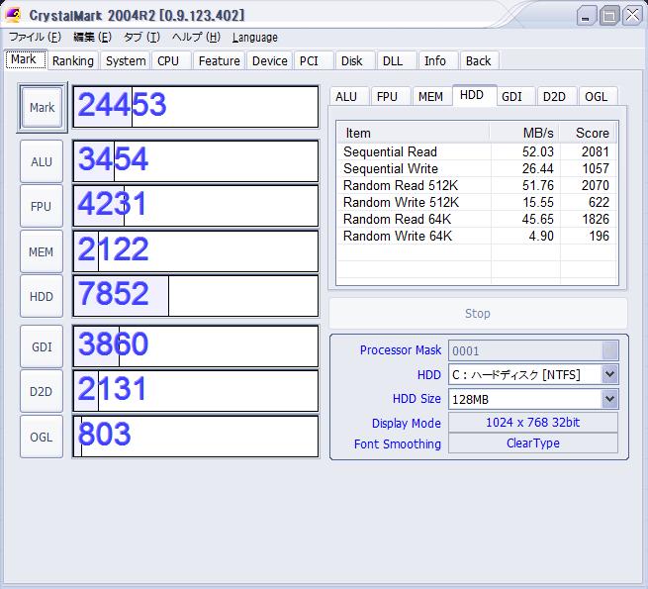Image resolution: width=648 pixels, height=589 pixels.
Task: Switch to the System tab
Action: tap(126, 60)
